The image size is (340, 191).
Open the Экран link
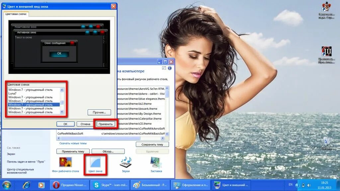(11, 154)
